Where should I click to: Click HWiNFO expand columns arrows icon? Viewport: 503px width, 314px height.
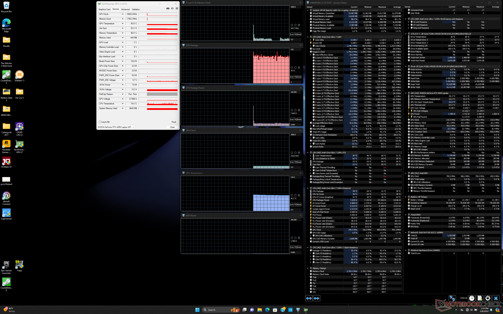[309, 298]
